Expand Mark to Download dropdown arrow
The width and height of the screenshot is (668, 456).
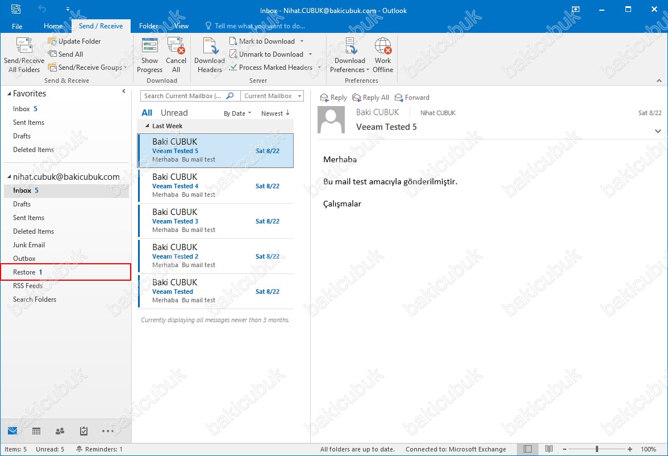[x=302, y=41]
